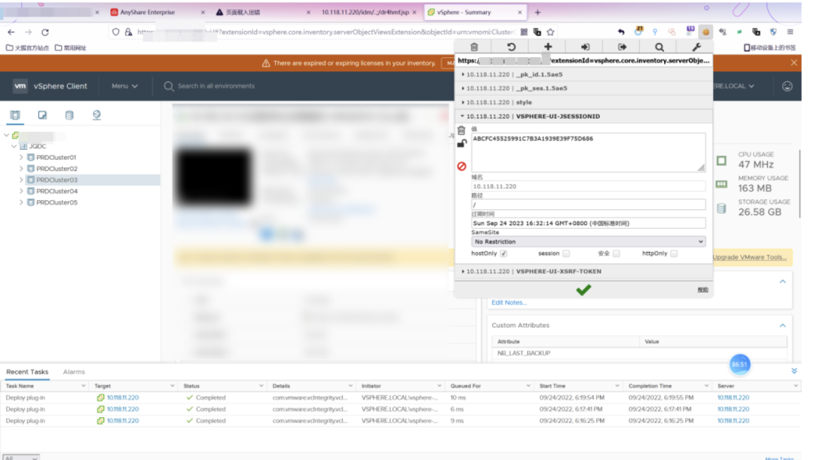This screenshot has height=460, width=814.
Task: Export cookies using the export arrow icon
Action: coord(622,47)
